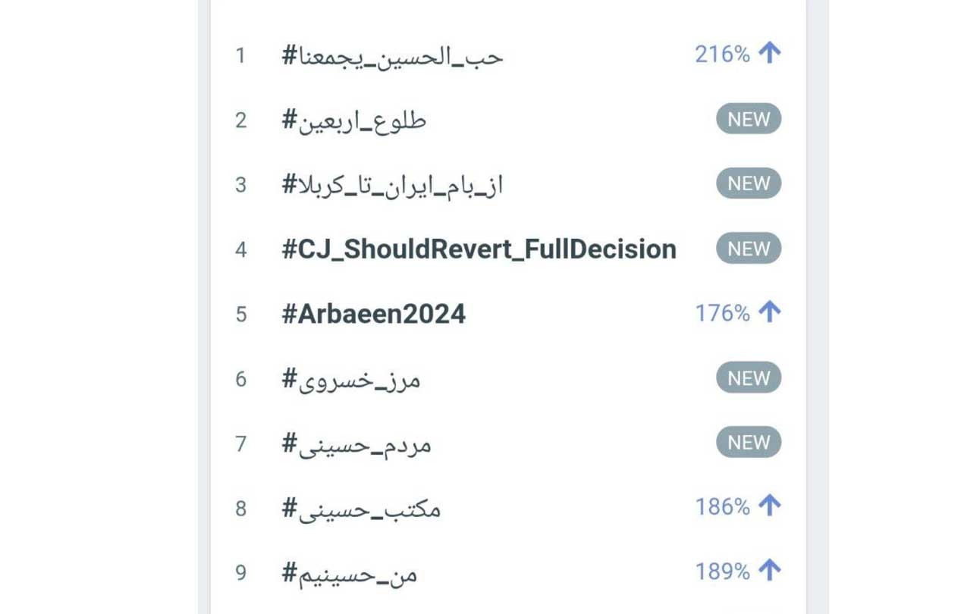
Task: Open hashtag #طلوع_اربعین
Action: (354, 121)
